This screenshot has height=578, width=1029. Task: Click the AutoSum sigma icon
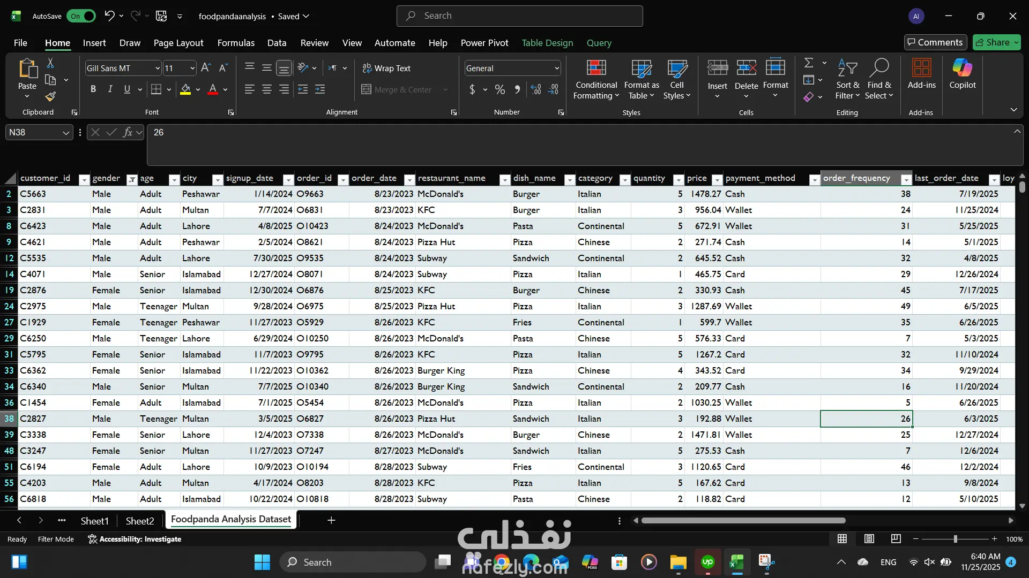point(809,63)
